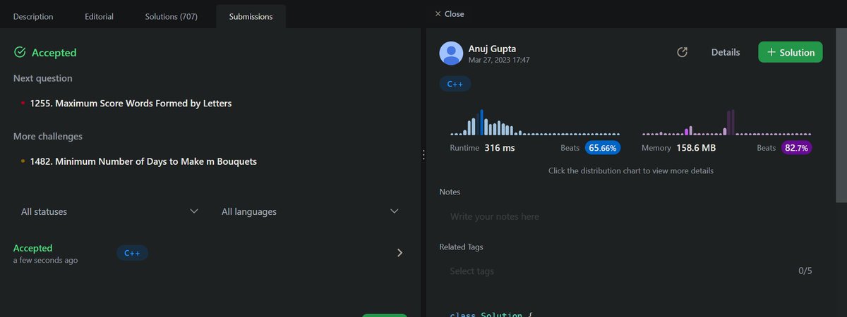This screenshot has height=317, width=847.
Task: Click the share arrow icon beside Details
Action: [x=682, y=52]
